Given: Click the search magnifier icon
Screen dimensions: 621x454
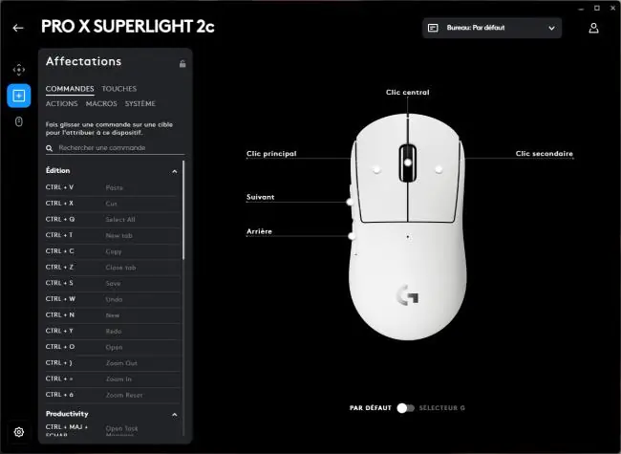Looking at the screenshot, I should click(49, 148).
